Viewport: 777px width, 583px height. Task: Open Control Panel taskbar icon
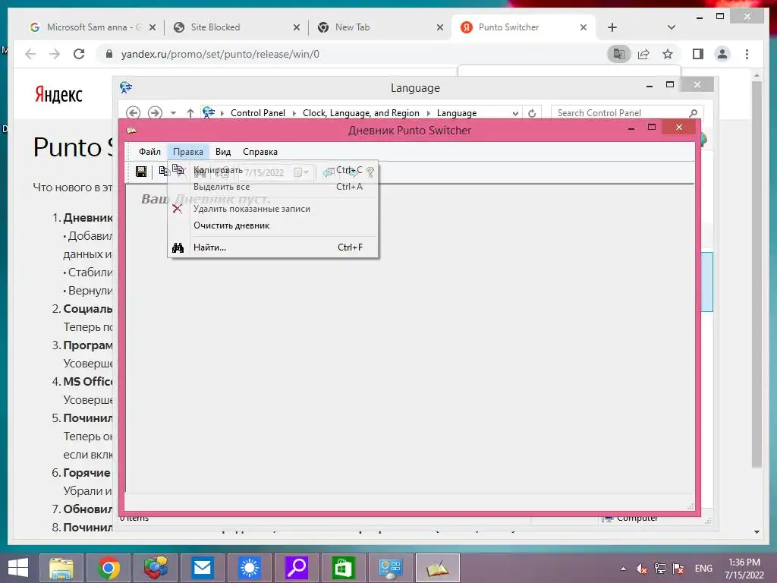pyautogui.click(x=391, y=568)
